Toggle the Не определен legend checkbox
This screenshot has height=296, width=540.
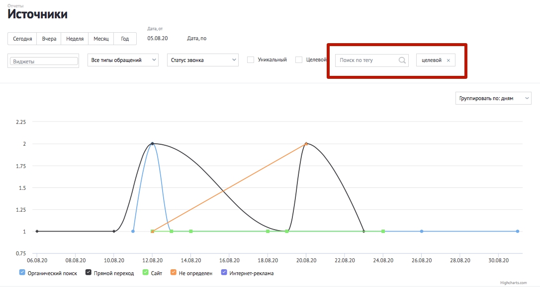[173, 273]
